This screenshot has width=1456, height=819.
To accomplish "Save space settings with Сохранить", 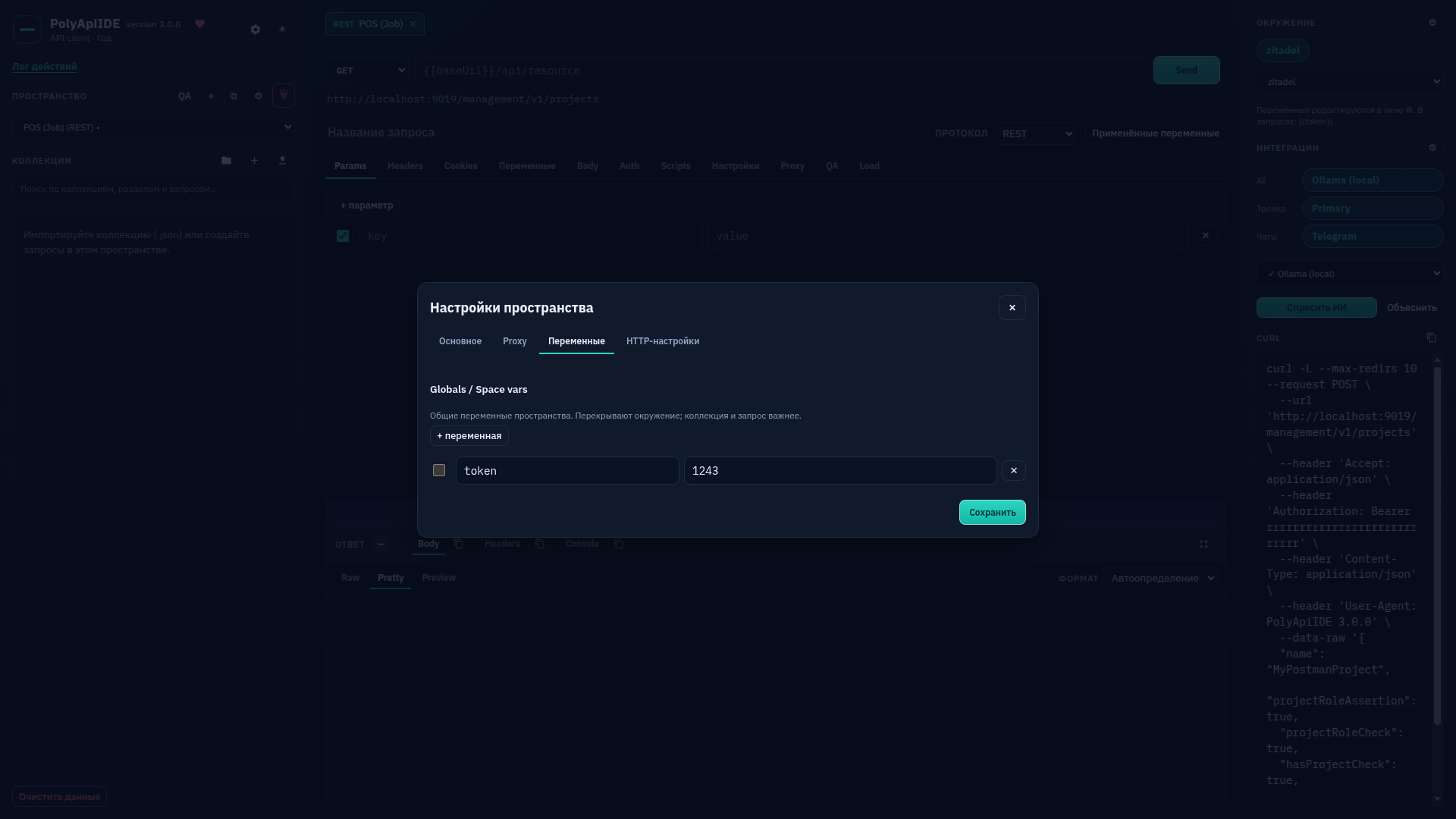I will [992, 513].
